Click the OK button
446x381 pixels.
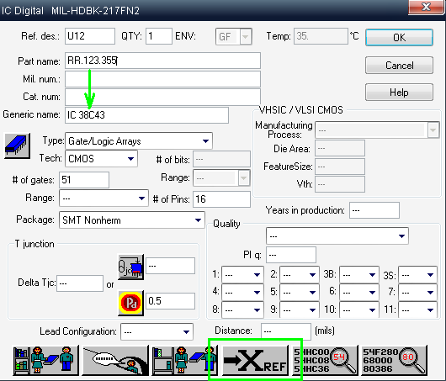(400, 37)
